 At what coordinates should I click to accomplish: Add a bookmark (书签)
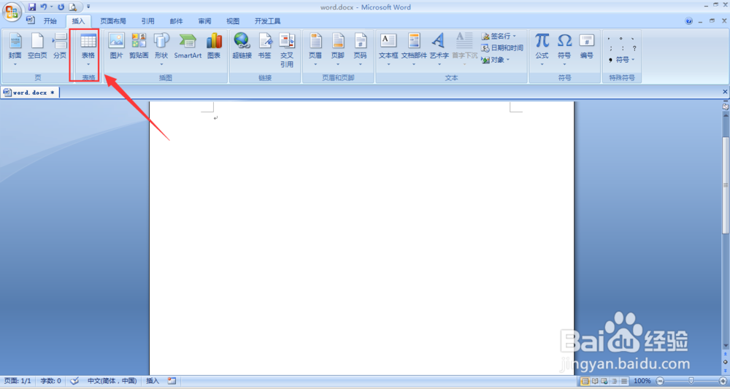264,47
